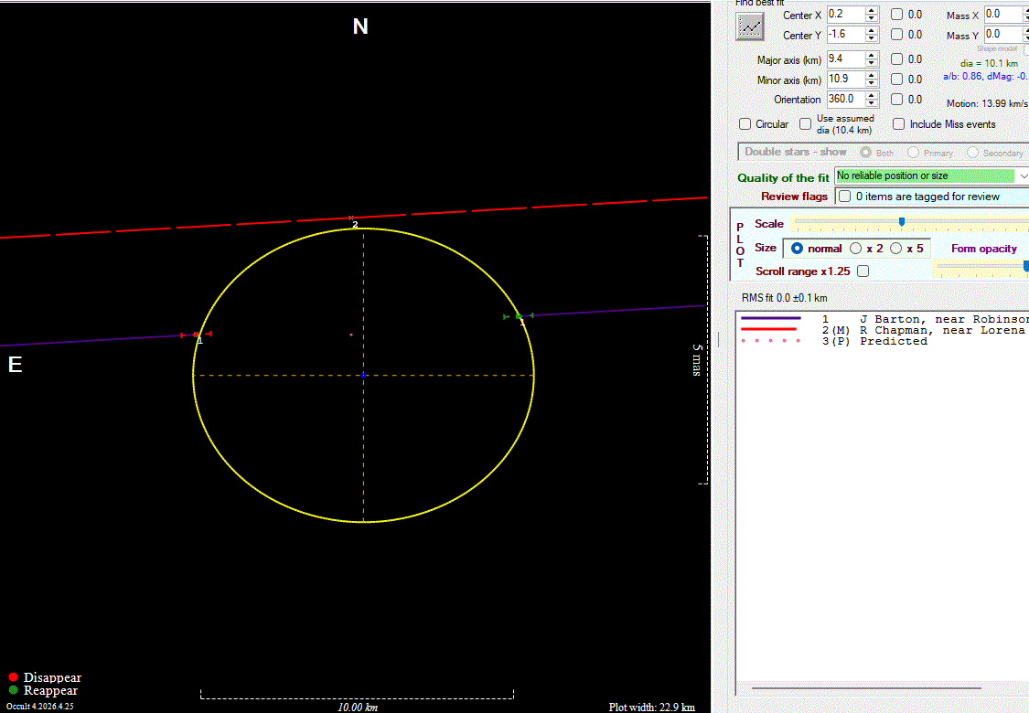1029x713 pixels.
Task: Tick the checkbox next to Minor axis
Action: (896, 80)
